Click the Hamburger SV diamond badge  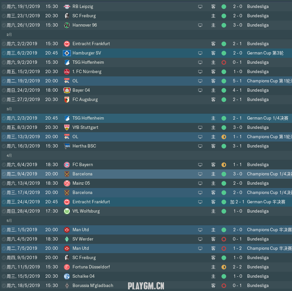click(x=67, y=53)
